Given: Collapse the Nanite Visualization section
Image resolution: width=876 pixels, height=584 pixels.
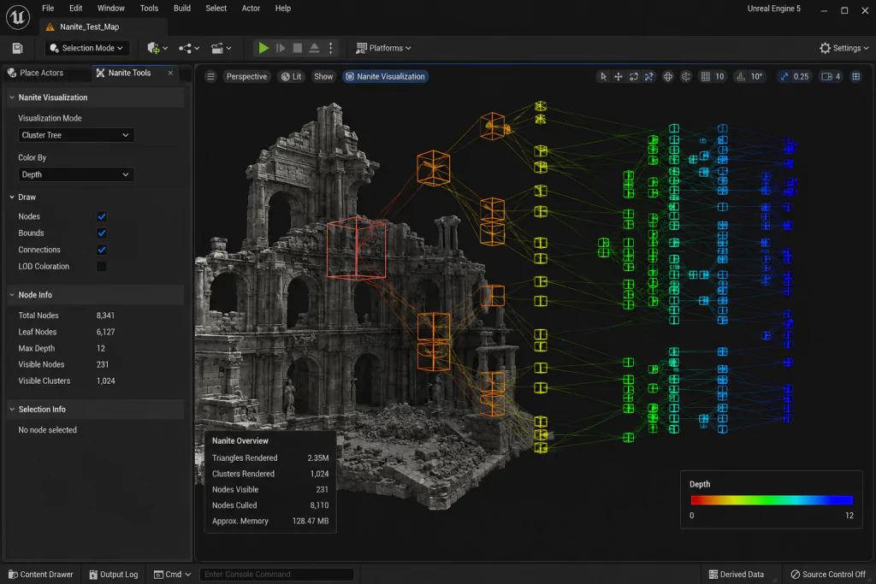Looking at the screenshot, I should (12, 97).
